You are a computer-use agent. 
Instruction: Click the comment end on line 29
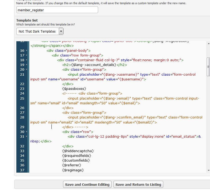click(81, 127)
